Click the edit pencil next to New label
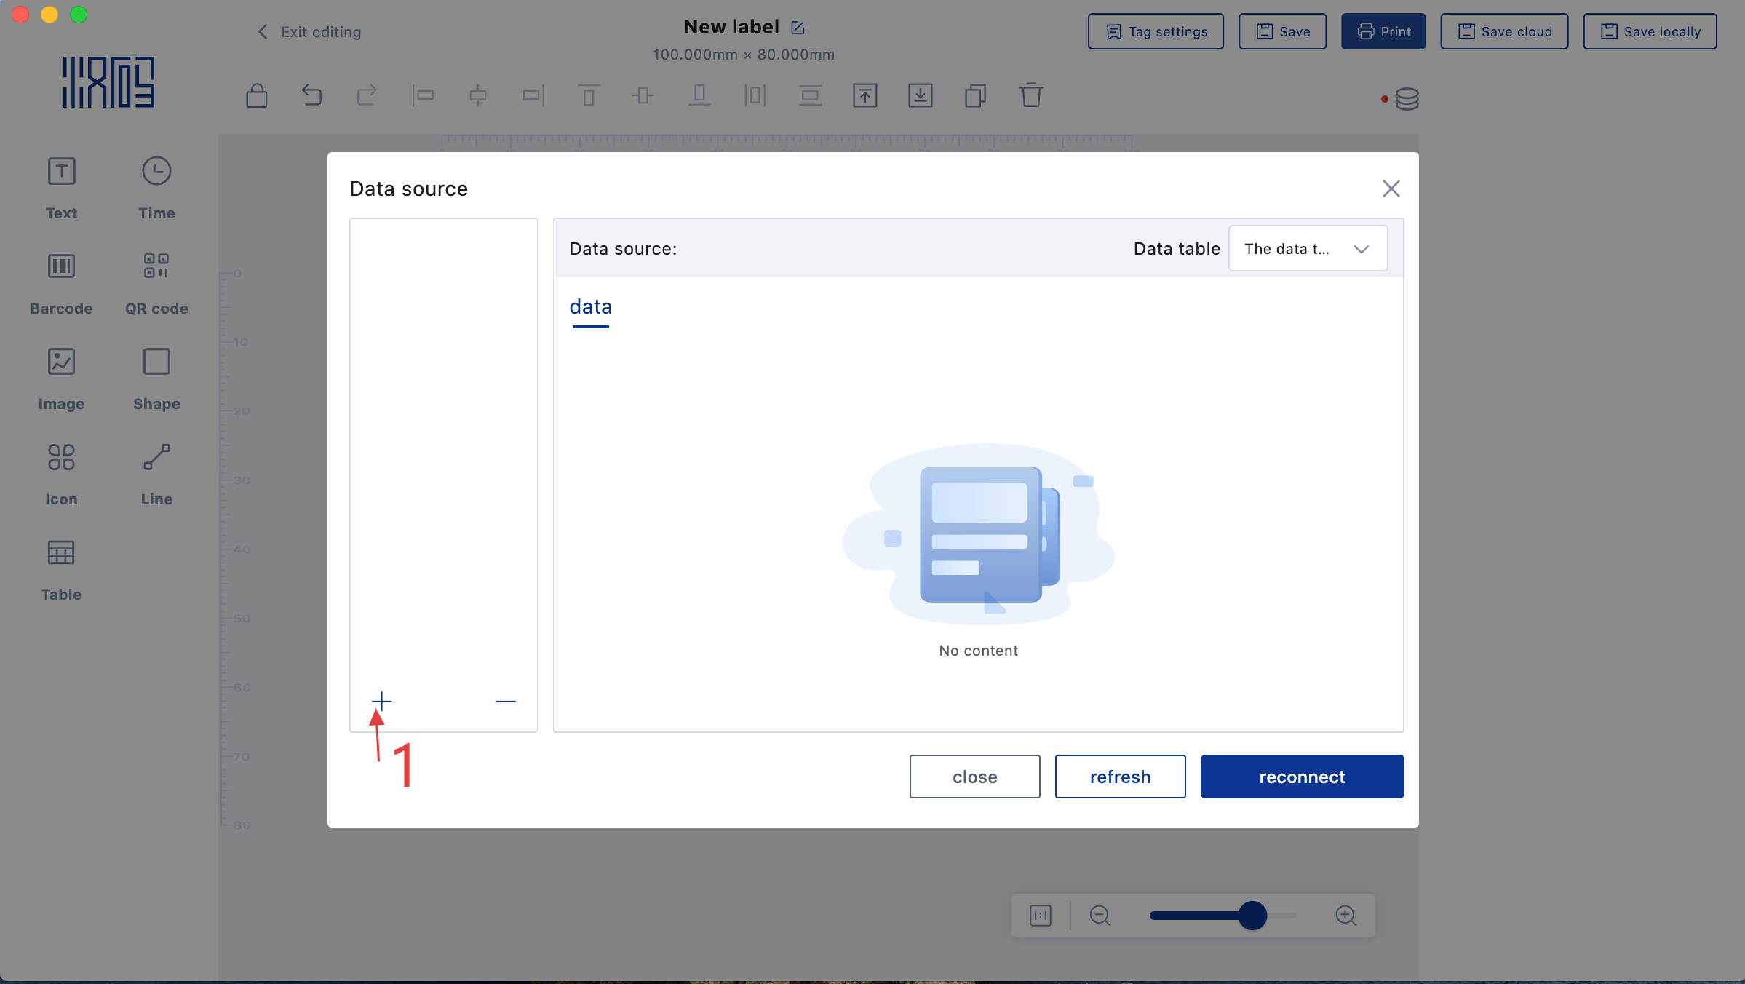1745x984 pixels. pos(798,28)
